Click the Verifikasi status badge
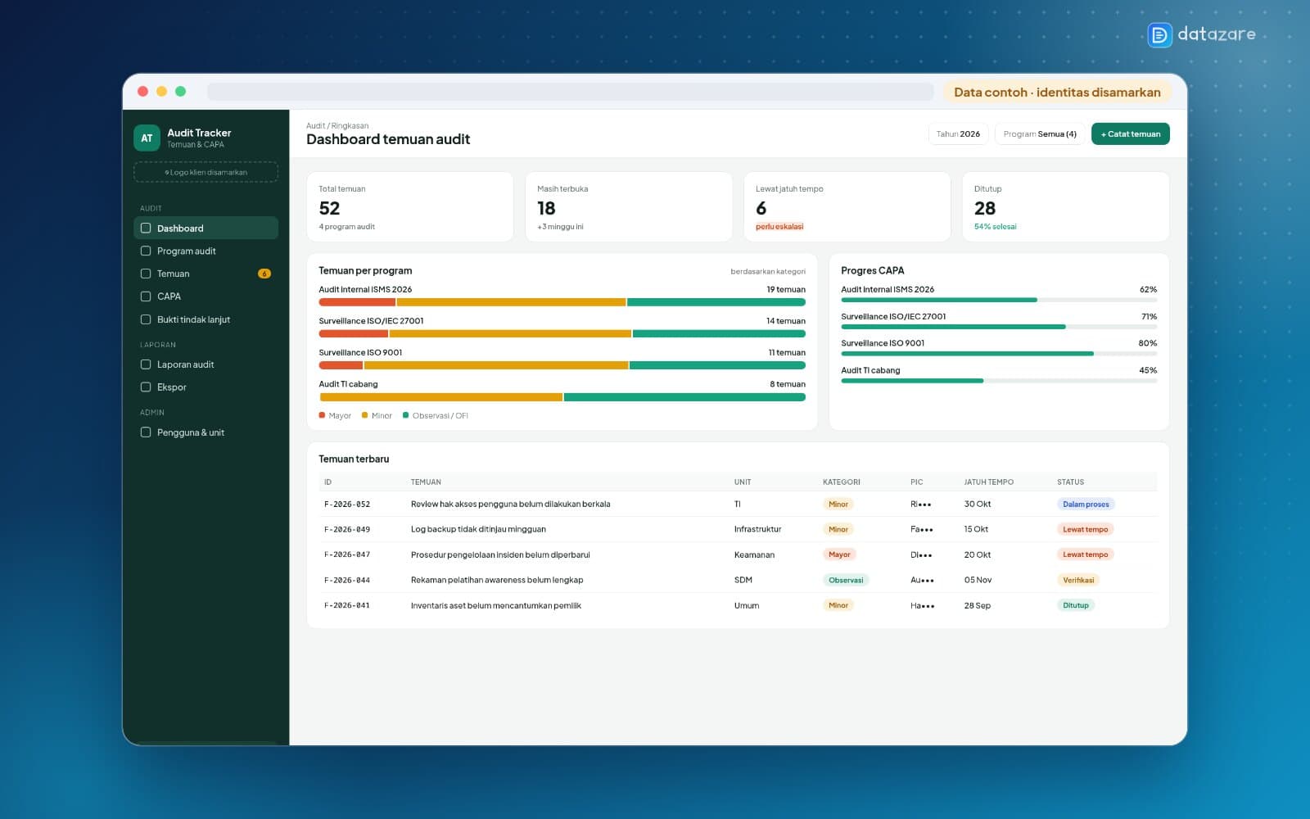 click(1078, 580)
